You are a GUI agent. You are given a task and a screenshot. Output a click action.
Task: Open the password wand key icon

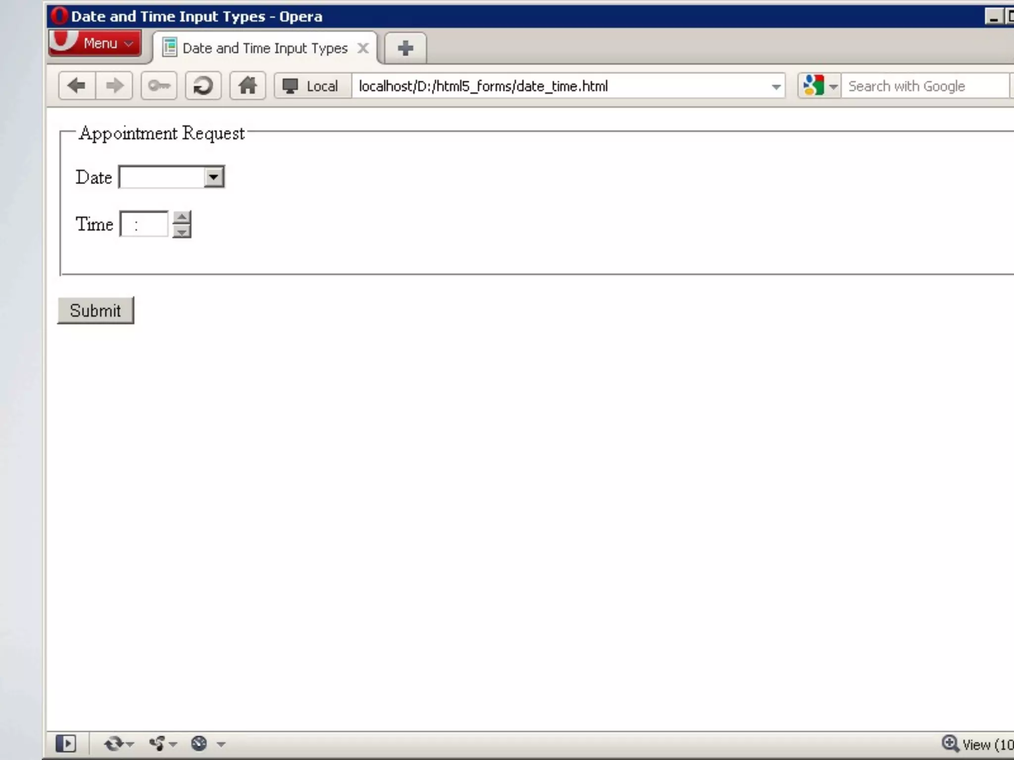pos(159,86)
